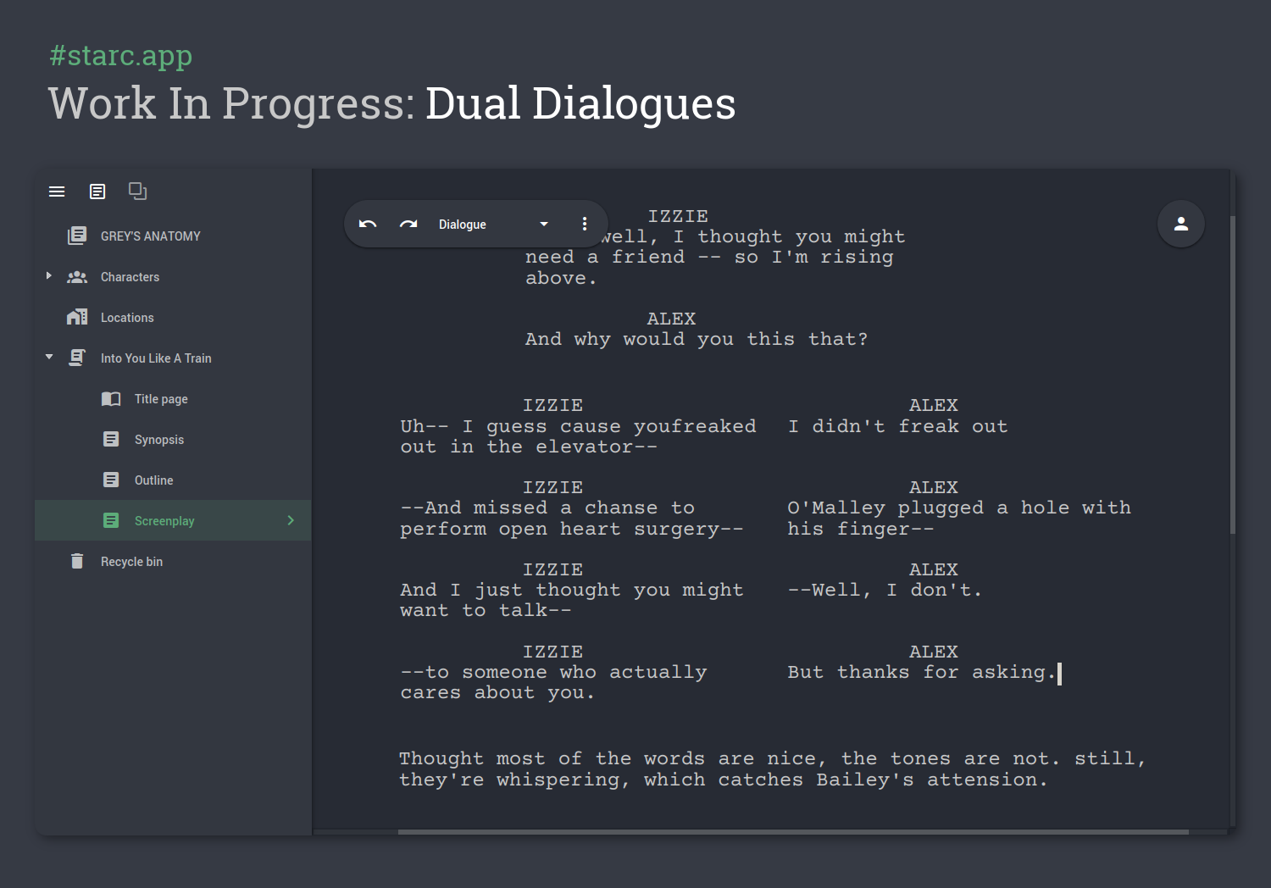1271x888 pixels.
Task: Click the Outline document icon
Action: pyautogui.click(x=111, y=480)
